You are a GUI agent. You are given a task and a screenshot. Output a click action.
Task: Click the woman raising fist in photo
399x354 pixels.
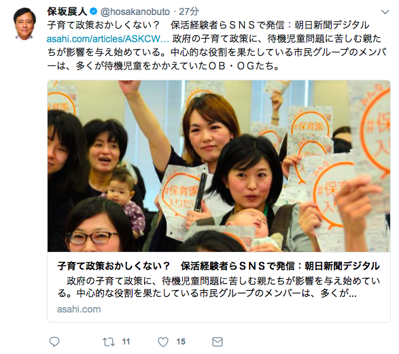click(198, 143)
